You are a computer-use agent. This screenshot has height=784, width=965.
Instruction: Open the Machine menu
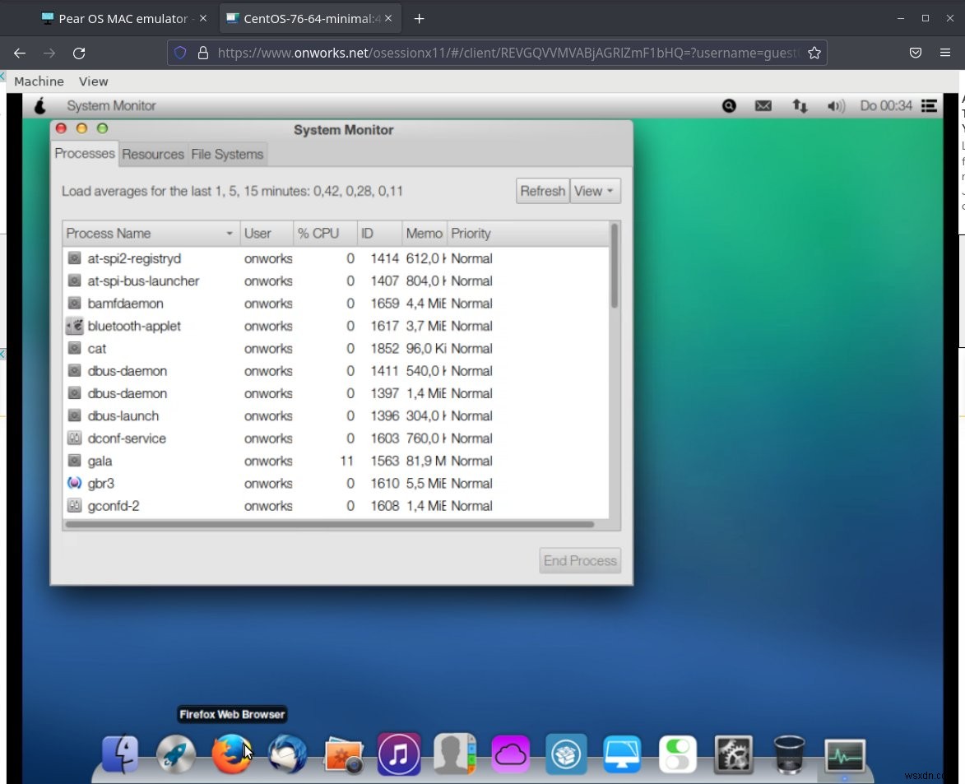coord(38,81)
